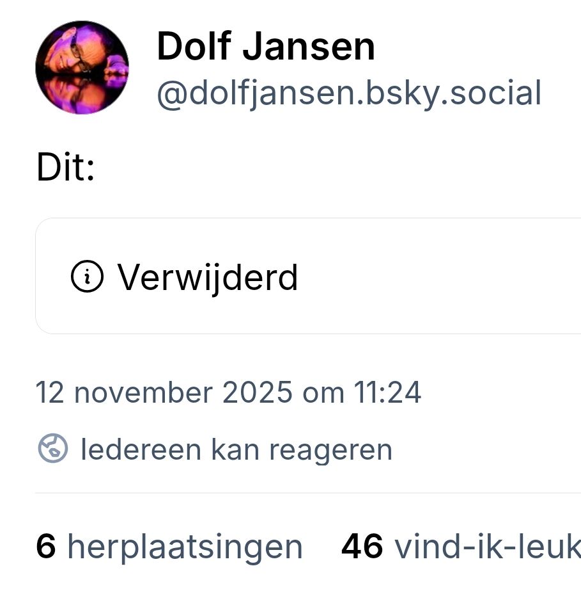Click the 11:24 time in the timestamp
This screenshot has height=589, width=581.
(x=387, y=392)
